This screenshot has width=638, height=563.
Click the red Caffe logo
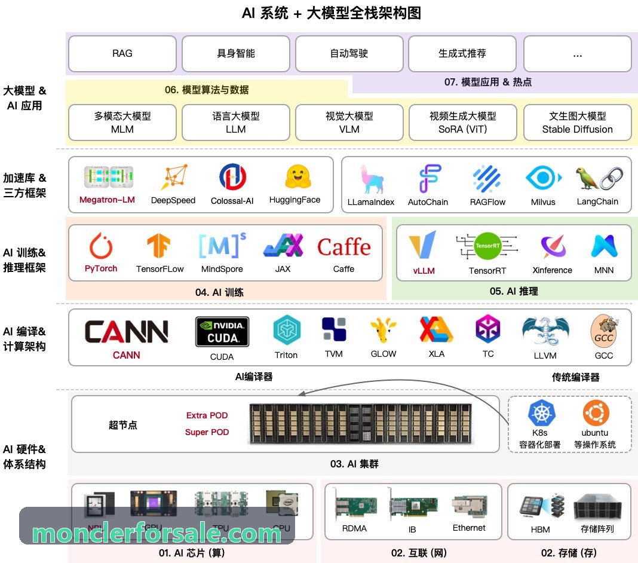point(344,247)
